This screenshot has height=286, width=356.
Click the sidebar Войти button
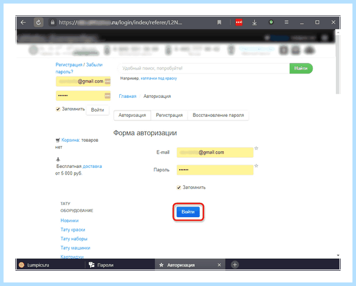[x=97, y=110]
